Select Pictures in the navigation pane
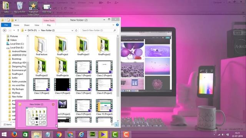The height and width of the screenshot is (138, 246). [14, 36]
